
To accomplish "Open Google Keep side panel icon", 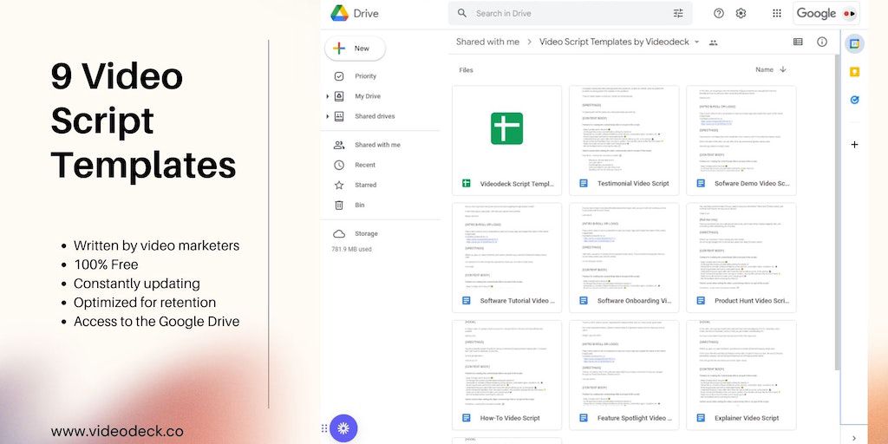I will [x=854, y=71].
